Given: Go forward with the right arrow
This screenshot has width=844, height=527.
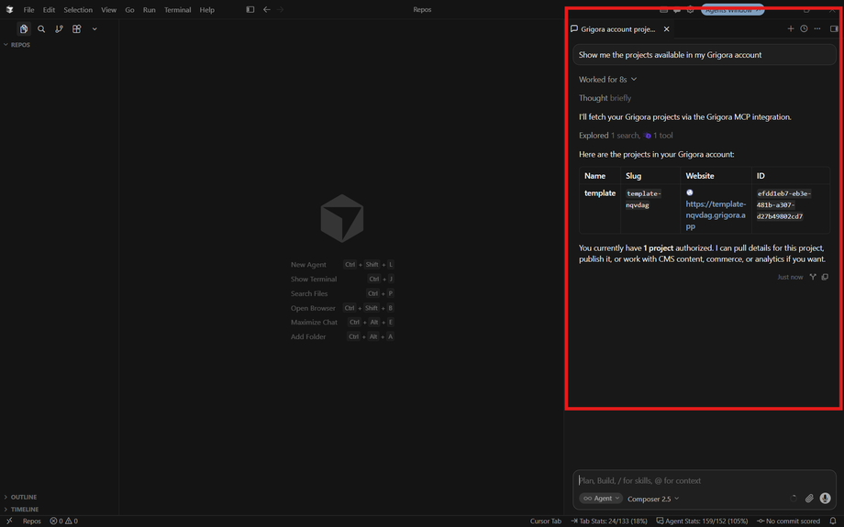Looking at the screenshot, I should click(x=280, y=10).
